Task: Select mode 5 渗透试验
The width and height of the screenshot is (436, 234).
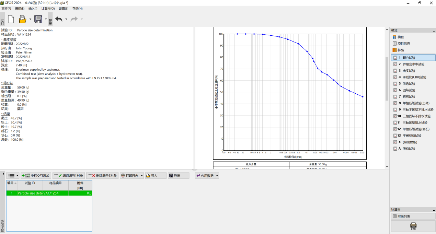Action: point(413,84)
